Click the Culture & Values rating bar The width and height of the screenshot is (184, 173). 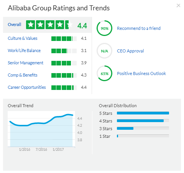(64, 39)
